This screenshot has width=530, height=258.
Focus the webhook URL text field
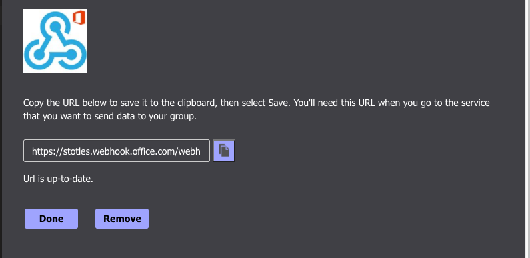(117, 151)
